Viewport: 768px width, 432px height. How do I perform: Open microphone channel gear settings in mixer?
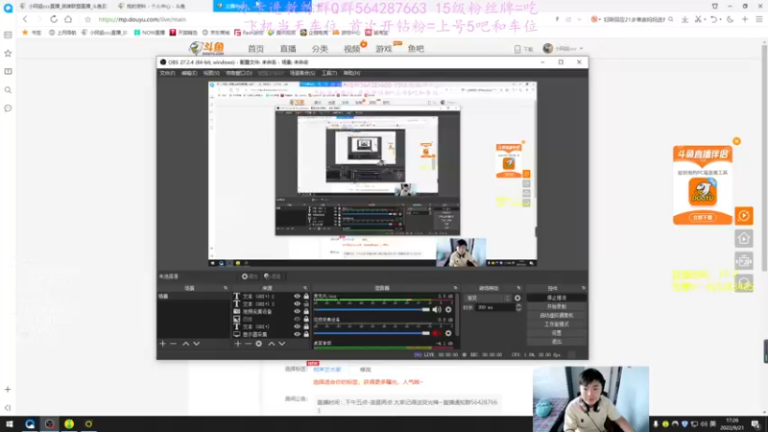pos(448,309)
